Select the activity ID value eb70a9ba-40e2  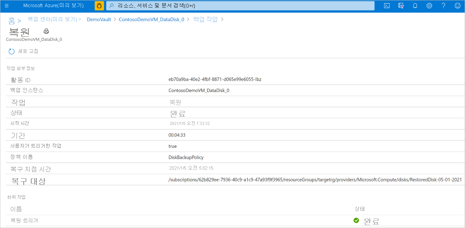pos(215,79)
